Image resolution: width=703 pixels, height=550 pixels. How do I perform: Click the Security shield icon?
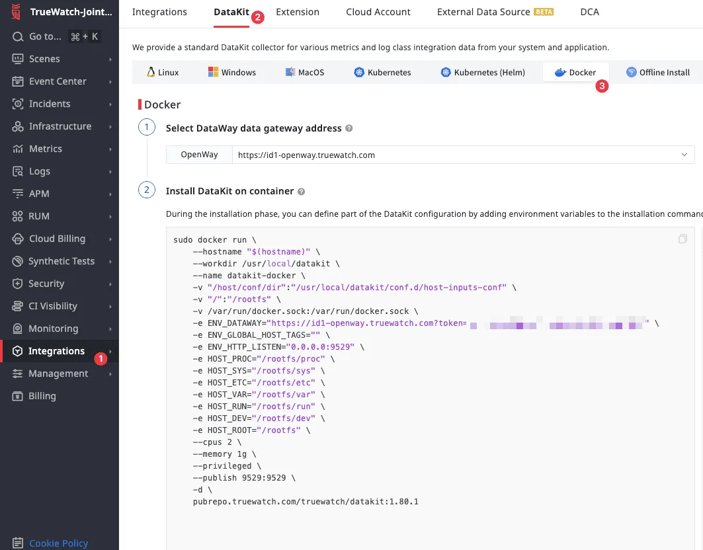17,284
